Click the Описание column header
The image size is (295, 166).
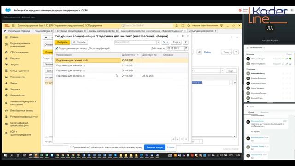tap(175, 55)
